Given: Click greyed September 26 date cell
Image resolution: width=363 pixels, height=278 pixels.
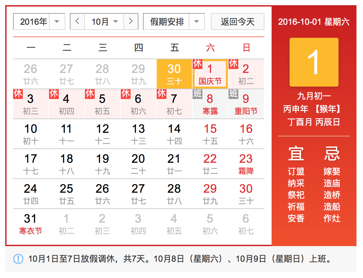Looking at the screenshot, I should tap(31, 74).
